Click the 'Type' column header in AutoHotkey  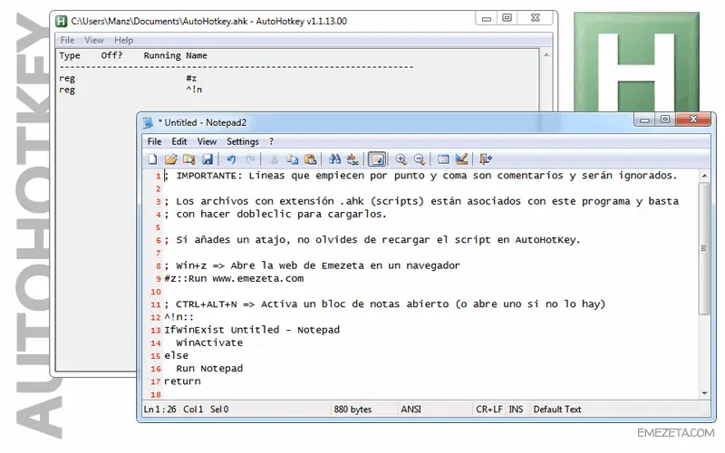click(70, 55)
